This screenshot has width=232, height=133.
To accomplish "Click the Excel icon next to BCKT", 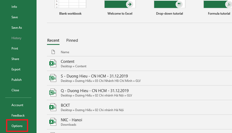I will pyautogui.click(x=53, y=107).
